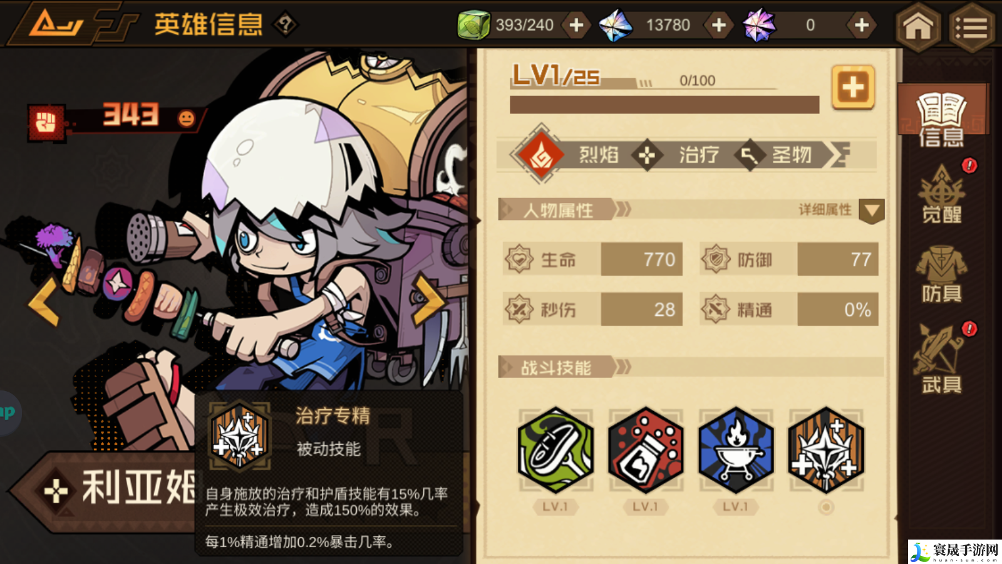Select the blue grill flame skill

[x=736, y=450]
